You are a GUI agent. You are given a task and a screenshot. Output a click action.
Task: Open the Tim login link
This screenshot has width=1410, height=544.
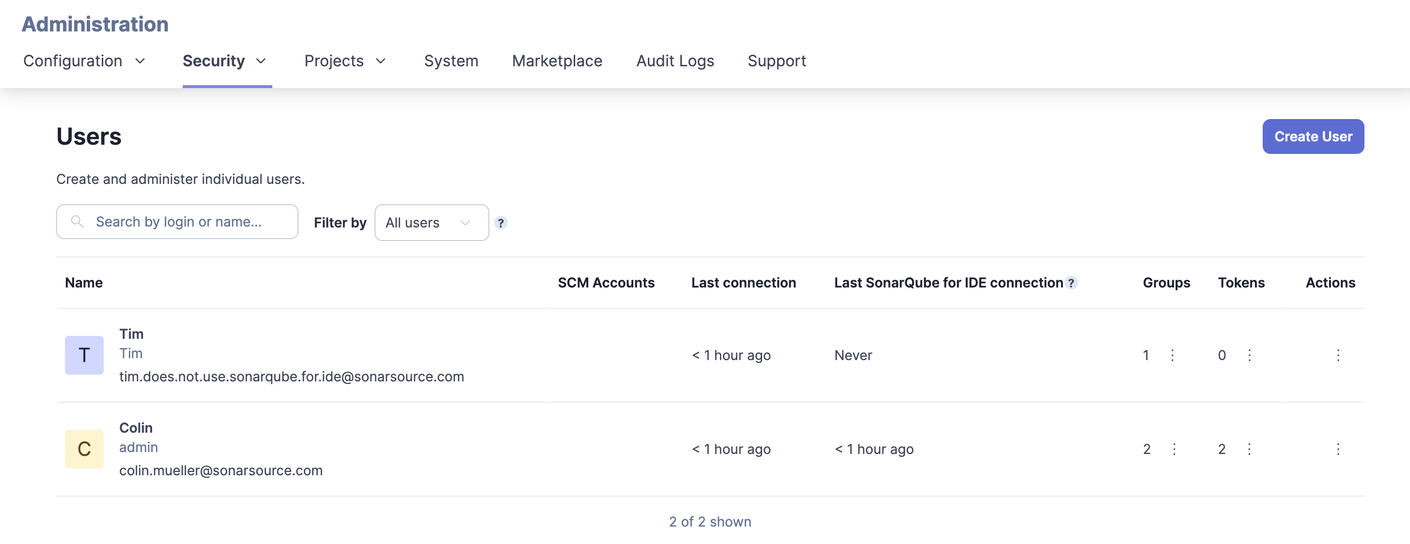coord(131,353)
